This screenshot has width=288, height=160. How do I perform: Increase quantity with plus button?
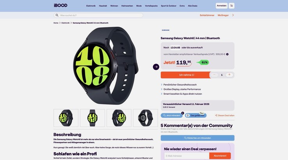tap(229, 75)
